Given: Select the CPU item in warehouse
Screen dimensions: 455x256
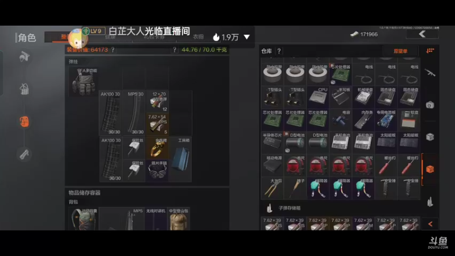Looking at the screenshot, I should tap(318, 97).
